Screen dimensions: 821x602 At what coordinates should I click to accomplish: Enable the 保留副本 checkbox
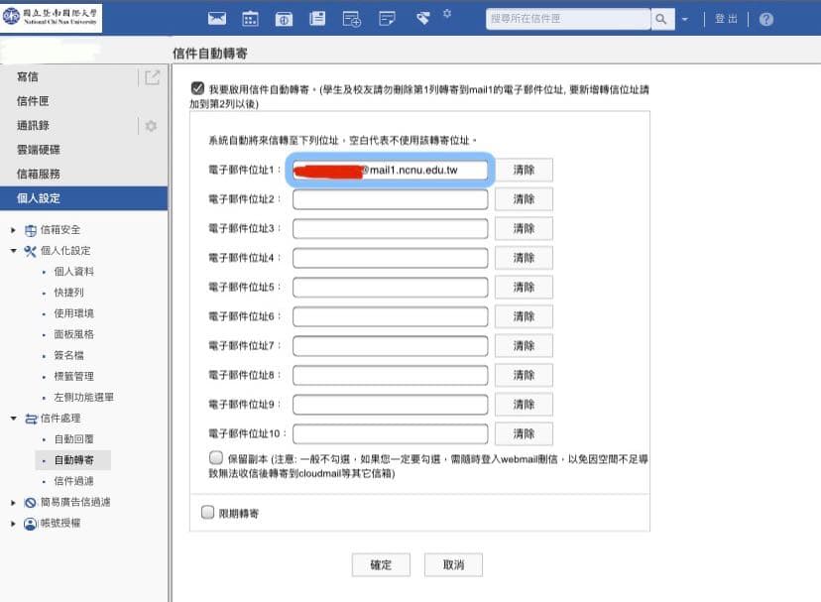216,458
